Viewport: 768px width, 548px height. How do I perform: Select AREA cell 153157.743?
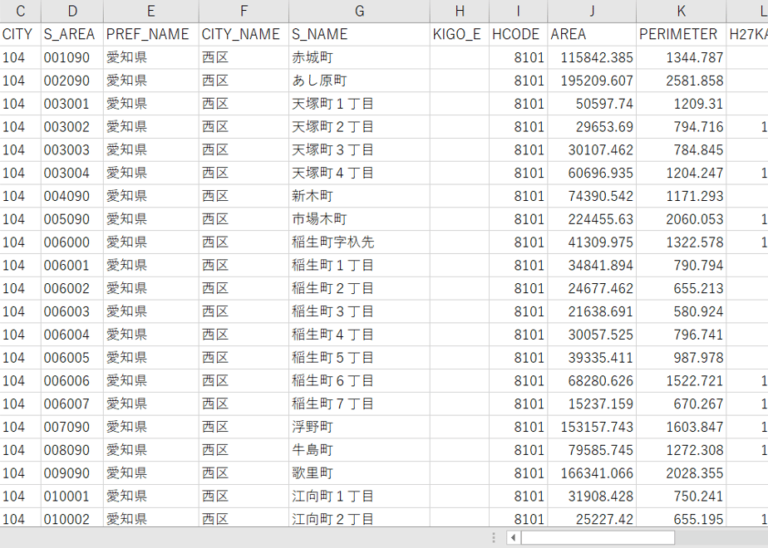point(592,427)
